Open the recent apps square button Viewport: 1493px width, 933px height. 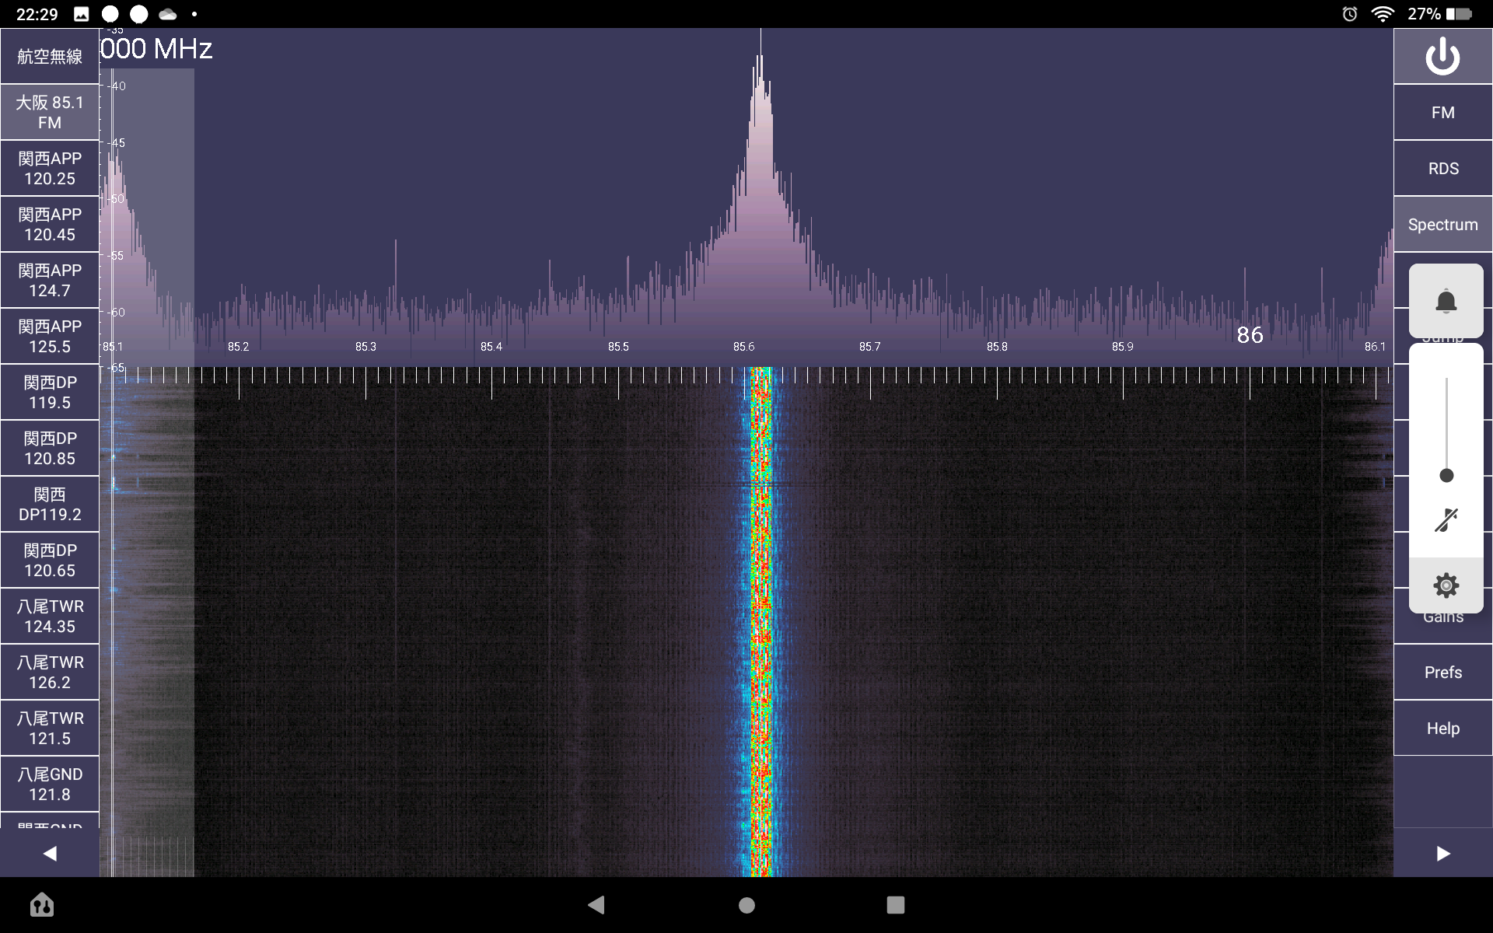pyautogui.click(x=896, y=904)
